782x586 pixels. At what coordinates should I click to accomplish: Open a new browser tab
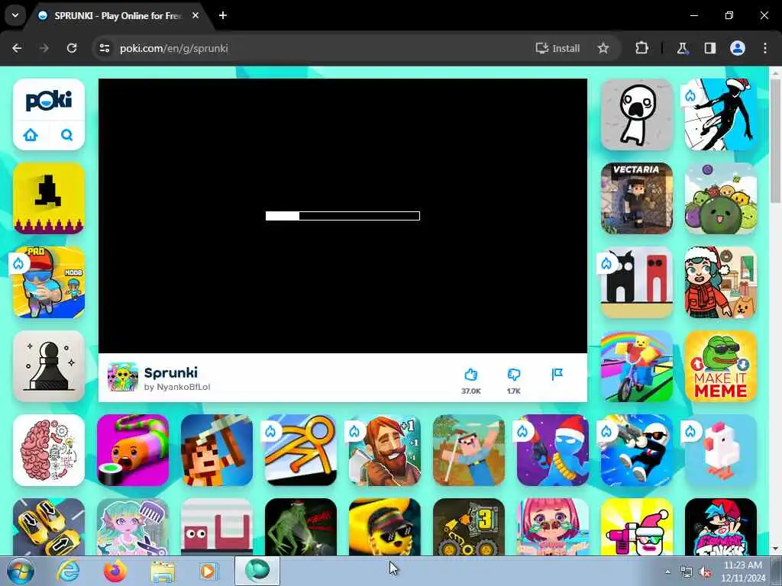click(x=223, y=15)
